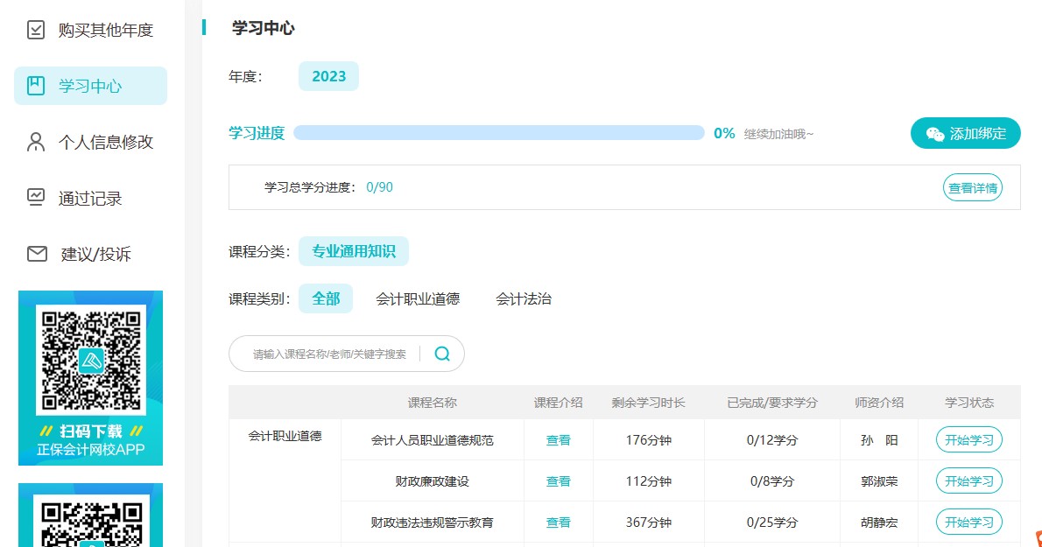This screenshot has width=1042, height=547.
Task: Start learning 会计人员职业道德规范
Action: coord(968,439)
